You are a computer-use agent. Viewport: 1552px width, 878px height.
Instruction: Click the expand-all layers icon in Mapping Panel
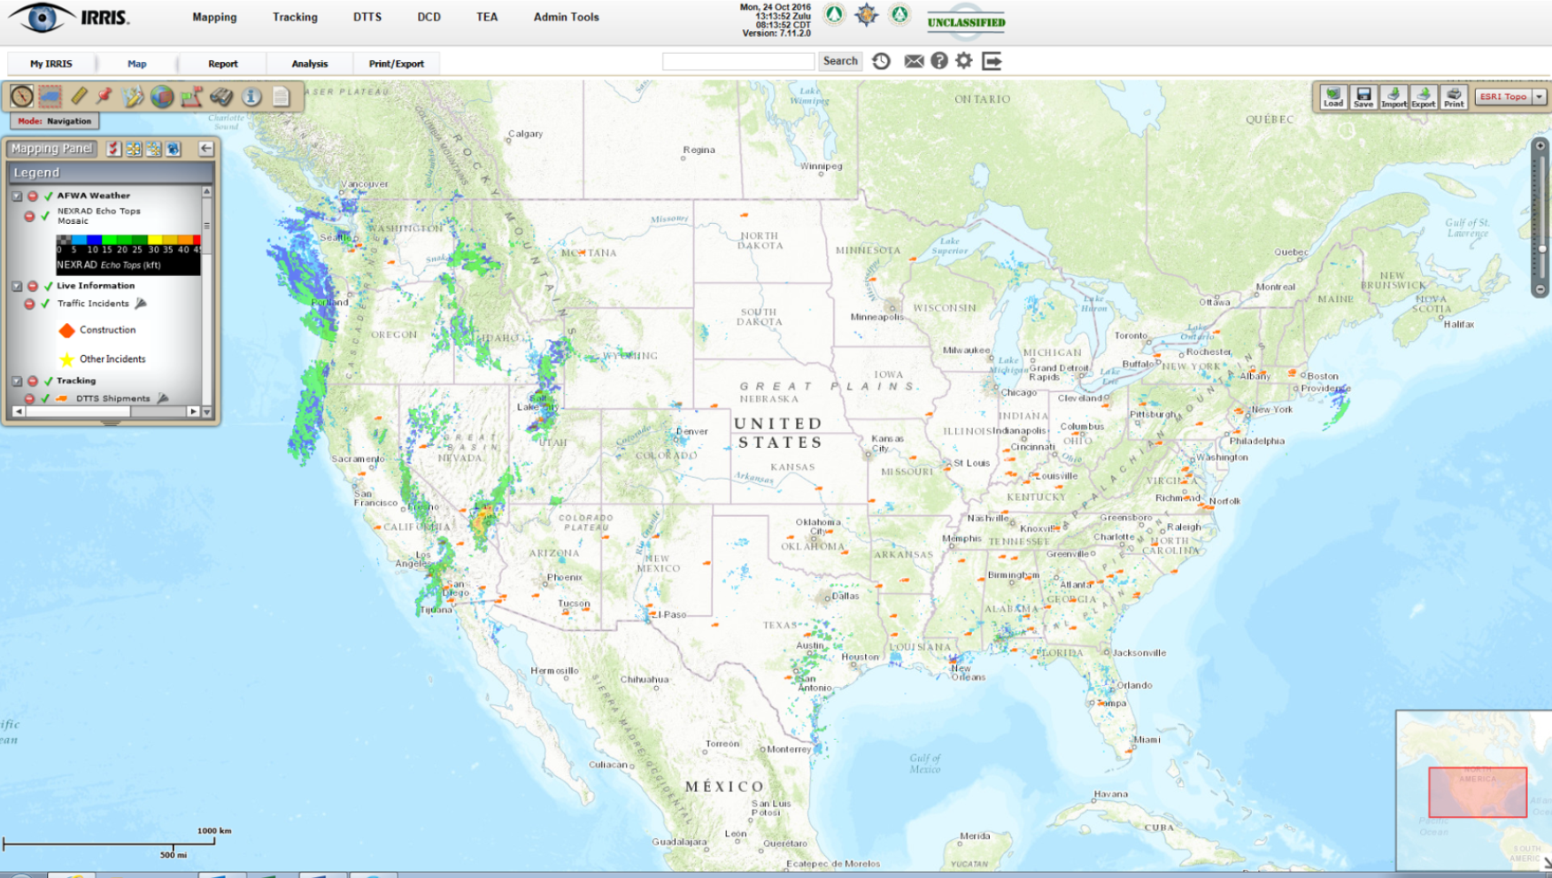coord(134,149)
